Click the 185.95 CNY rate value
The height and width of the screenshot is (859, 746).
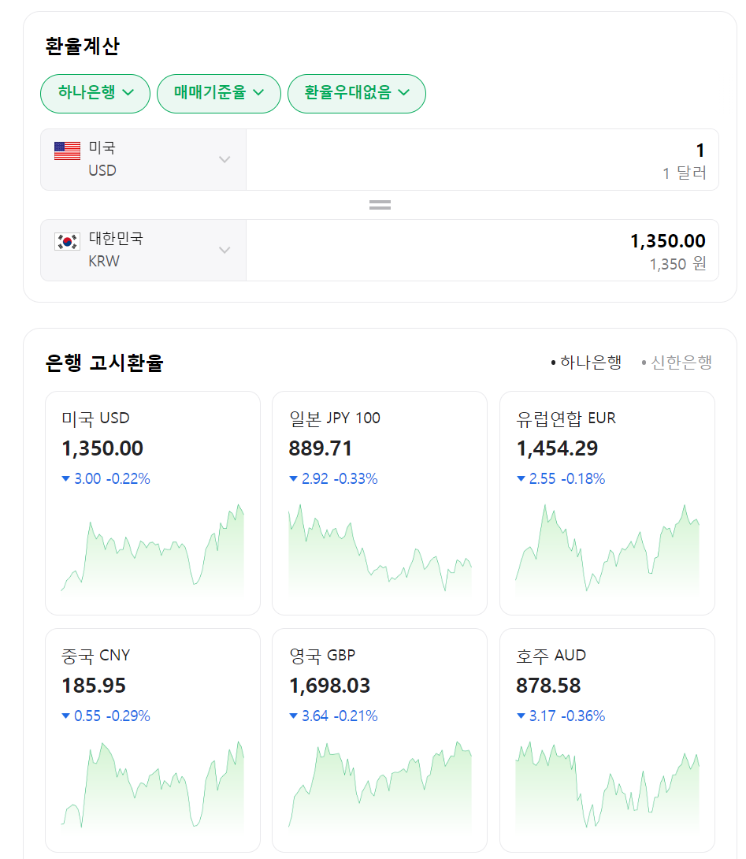[94, 686]
